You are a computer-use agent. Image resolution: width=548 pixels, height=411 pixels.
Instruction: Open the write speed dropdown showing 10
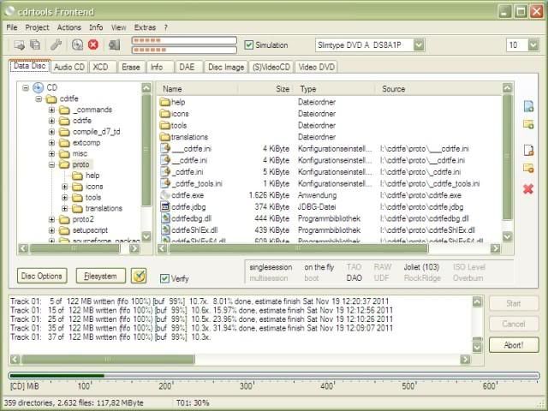533,45
